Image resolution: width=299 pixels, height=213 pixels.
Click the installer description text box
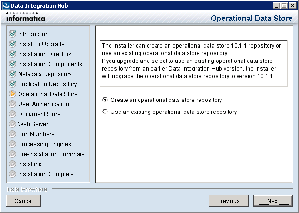click(x=194, y=63)
